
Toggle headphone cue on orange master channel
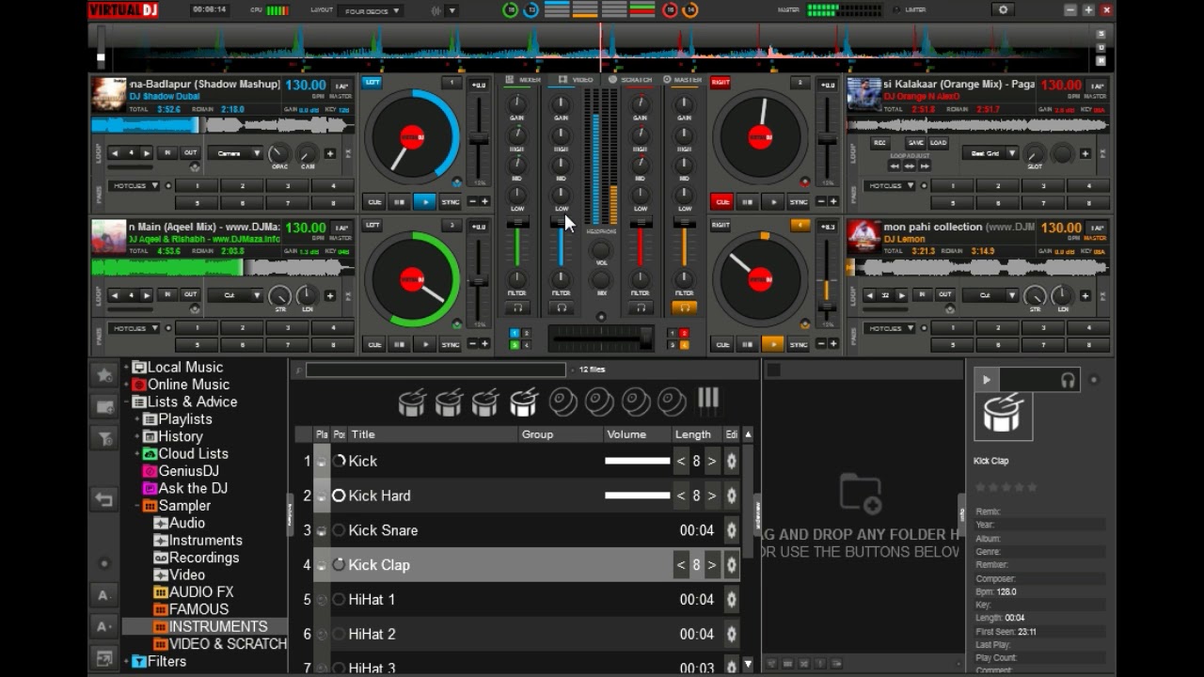684,307
